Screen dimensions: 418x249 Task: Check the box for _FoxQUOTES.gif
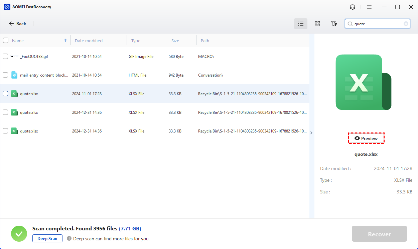tap(5, 56)
